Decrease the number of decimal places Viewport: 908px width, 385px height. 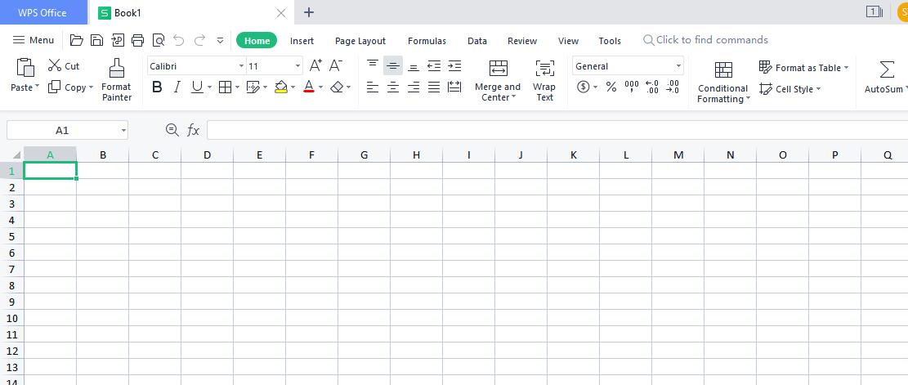click(x=673, y=87)
